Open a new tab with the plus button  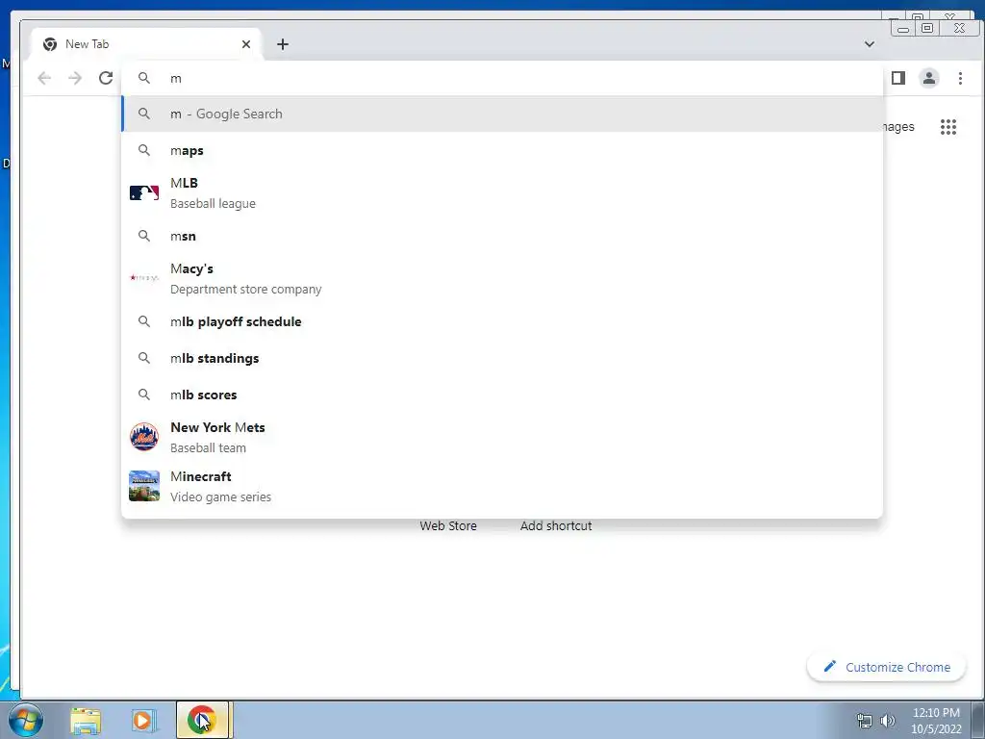283,44
